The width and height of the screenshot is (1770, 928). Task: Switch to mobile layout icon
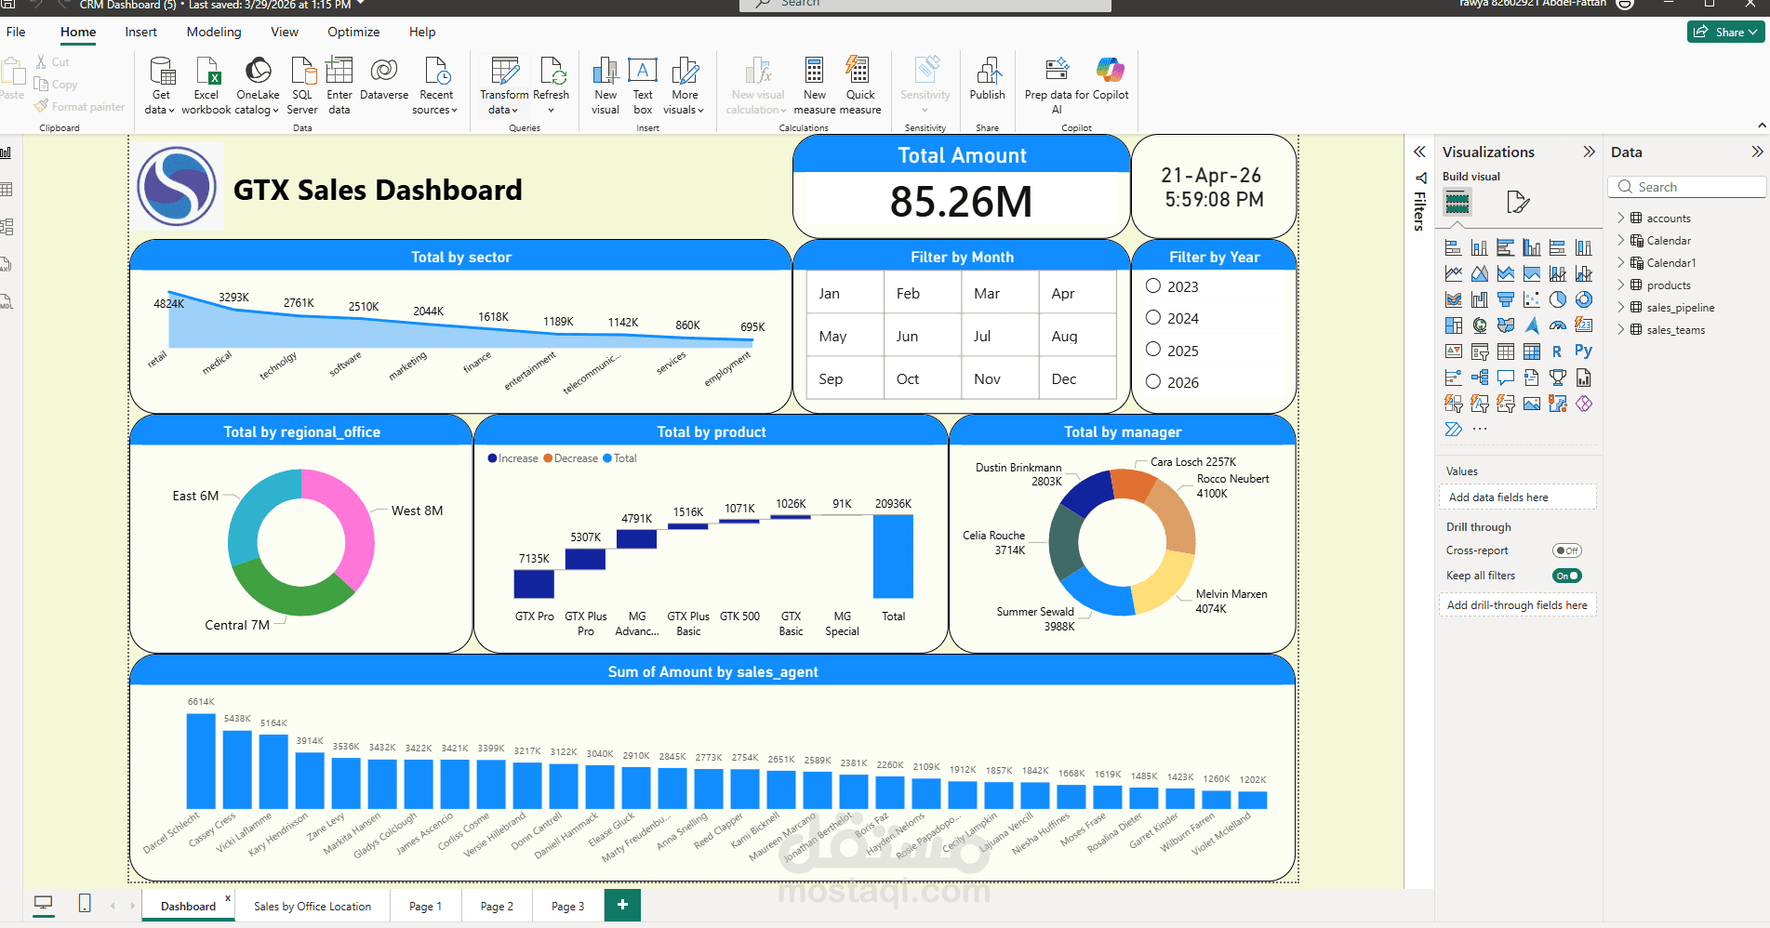(85, 903)
